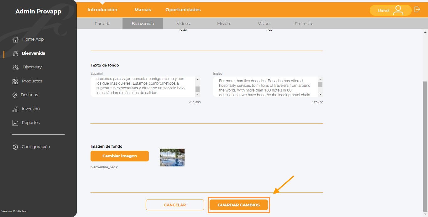Click the Español textarea scroll down arrow

pos(197,94)
